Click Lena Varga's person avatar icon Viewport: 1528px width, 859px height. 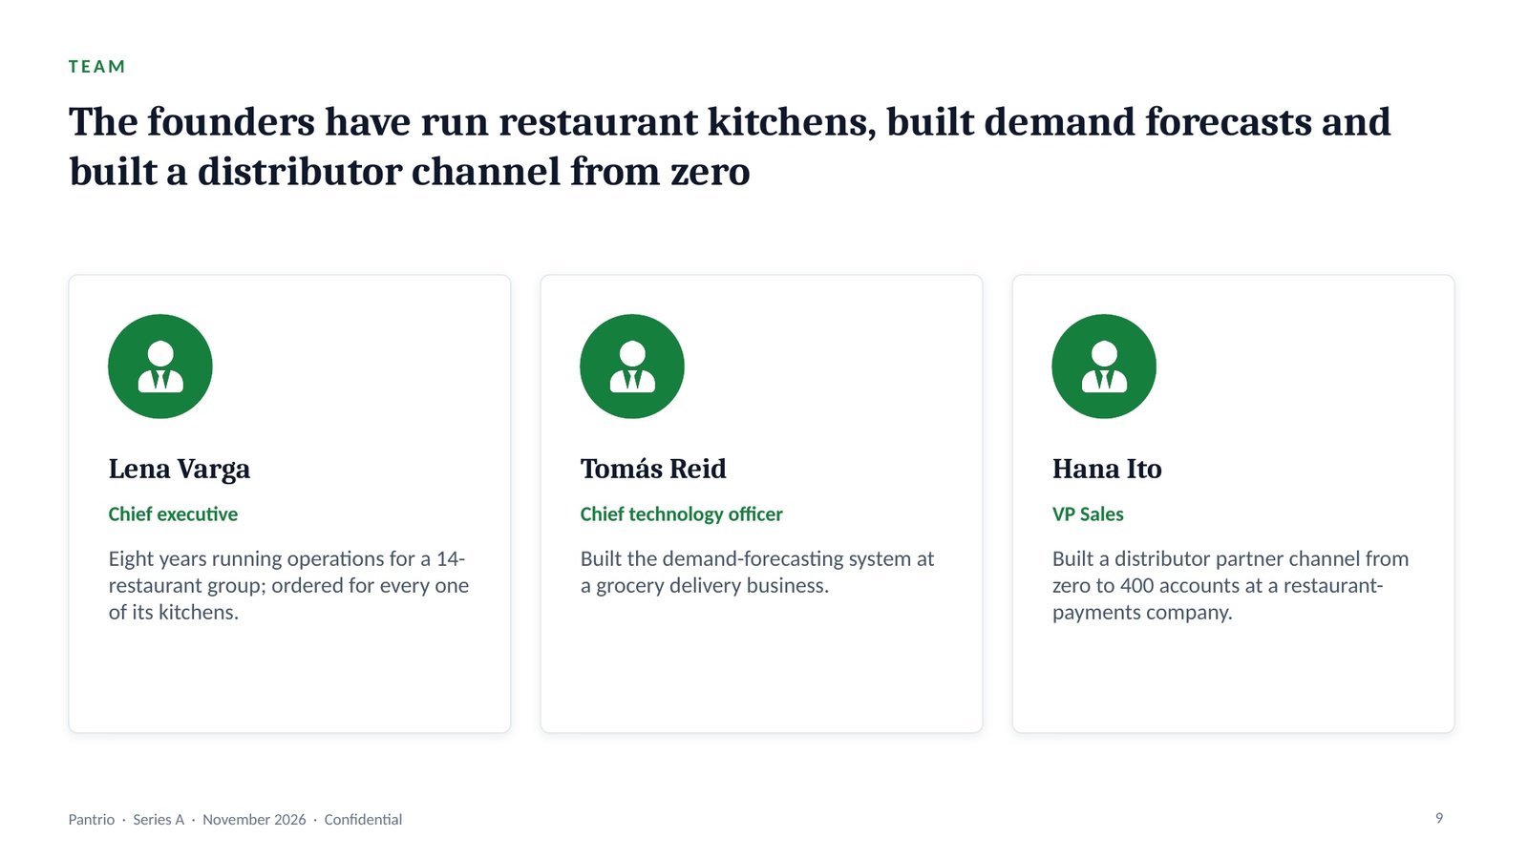160,367
